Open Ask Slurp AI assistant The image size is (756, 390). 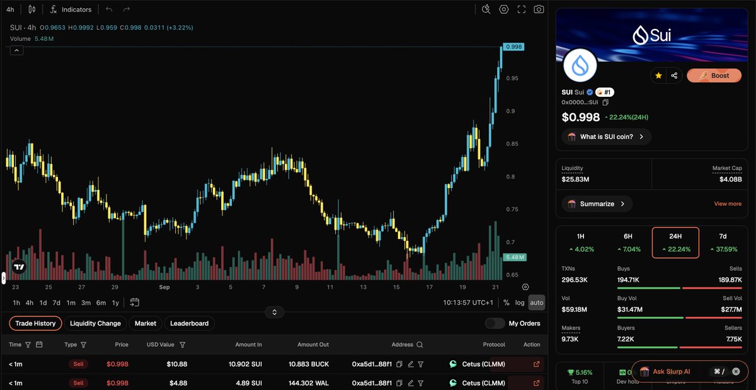671,371
